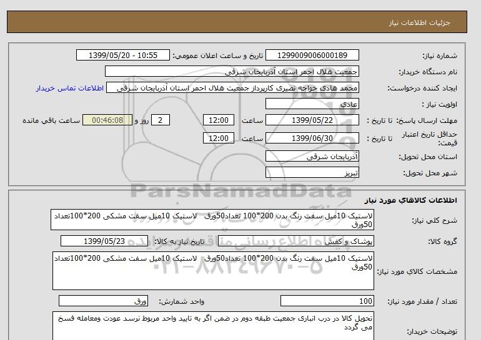Click the need number field 1299009006000189
Screen dimensions: 481x340
pos(312,55)
